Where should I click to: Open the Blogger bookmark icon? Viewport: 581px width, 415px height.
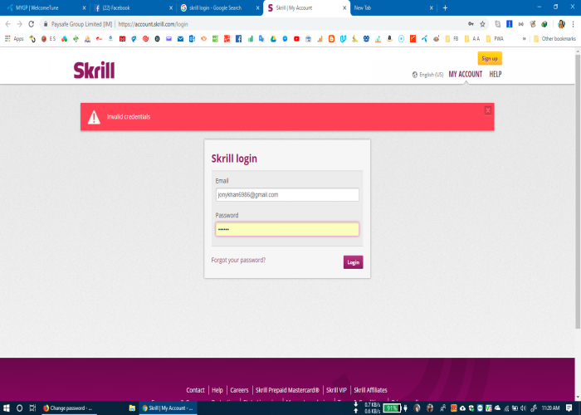pyautogui.click(x=331, y=38)
